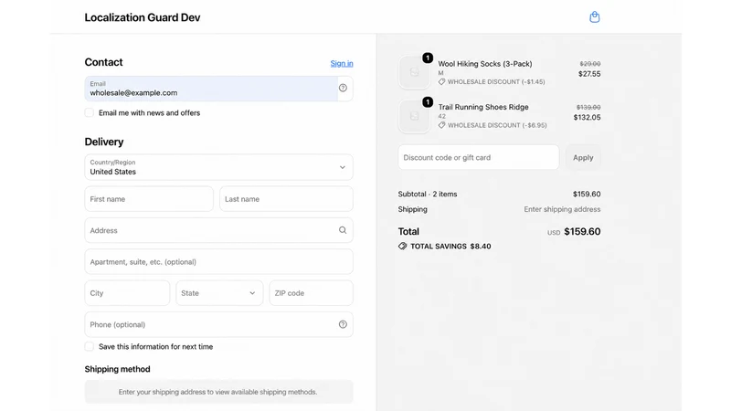Focus the Phone (optional) field

tap(218, 324)
